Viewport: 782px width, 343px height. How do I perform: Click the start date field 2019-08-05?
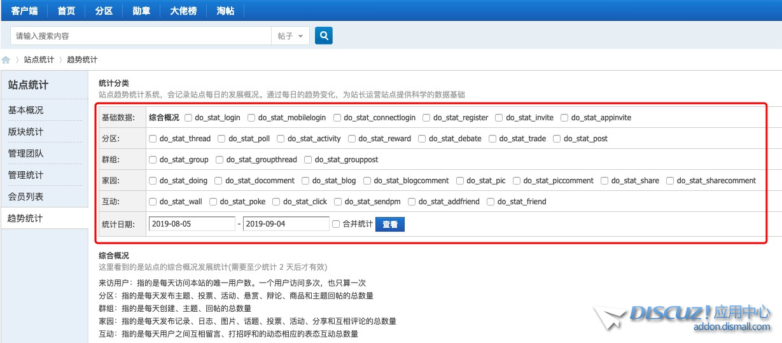click(192, 224)
